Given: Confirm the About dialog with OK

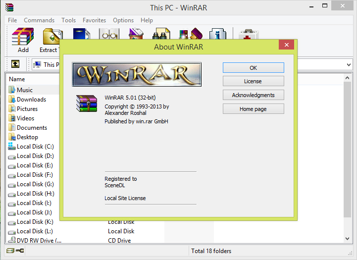Looking at the screenshot, I should pos(254,68).
